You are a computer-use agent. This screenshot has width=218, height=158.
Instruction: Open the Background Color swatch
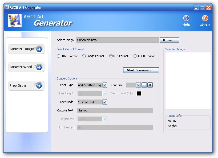click(x=139, y=93)
